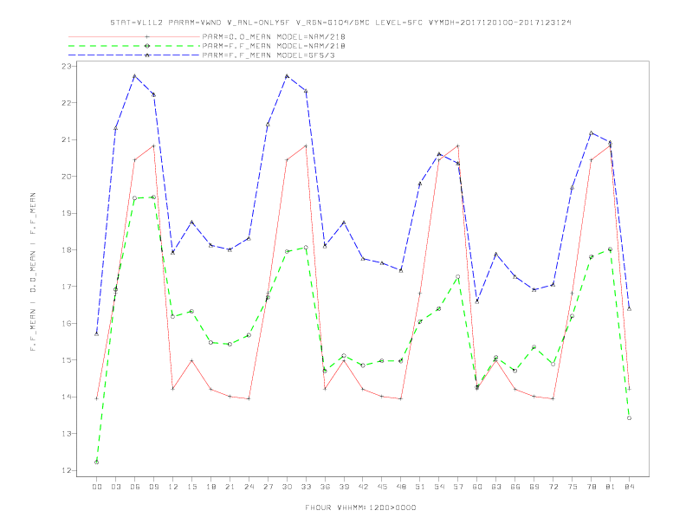Click x-axis tick label 30
Viewport: 686px width, 530px height.
click(x=287, y=487)
